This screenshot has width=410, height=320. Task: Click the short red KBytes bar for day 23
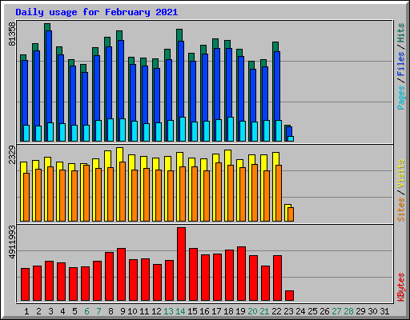(x=290, y=296)
